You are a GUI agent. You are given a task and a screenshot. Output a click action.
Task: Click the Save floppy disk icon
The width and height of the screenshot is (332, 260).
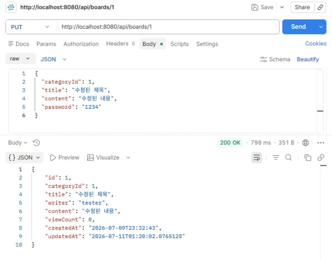(x=255, y=7)
